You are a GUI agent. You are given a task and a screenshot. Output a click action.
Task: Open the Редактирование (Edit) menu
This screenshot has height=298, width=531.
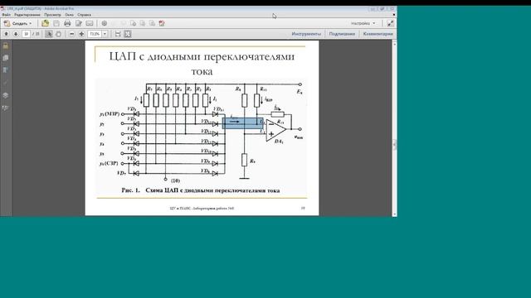pos(27,15)
